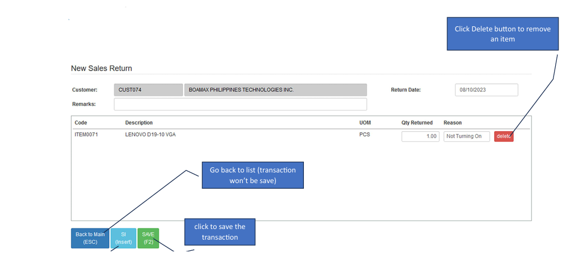Click the Reason column header
This screenshot has width=563, height=257.
click(453, 123)
